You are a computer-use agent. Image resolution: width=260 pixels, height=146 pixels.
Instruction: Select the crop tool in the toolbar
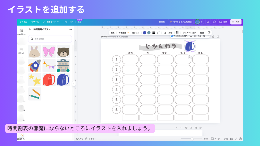(x=165, y=33)
